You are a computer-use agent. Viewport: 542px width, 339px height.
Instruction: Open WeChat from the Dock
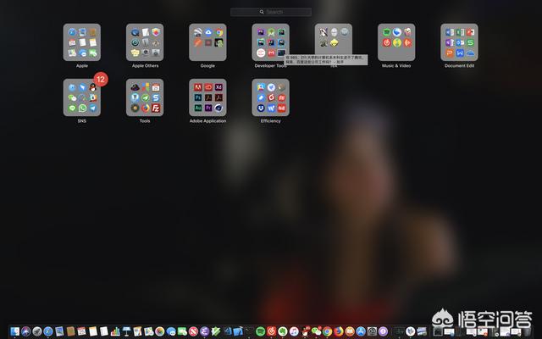click(x=316, y=331)
